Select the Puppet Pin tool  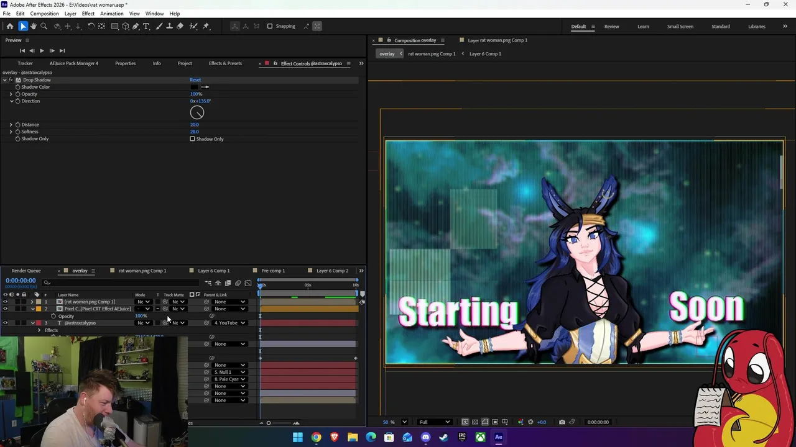[x=206, y=26]
